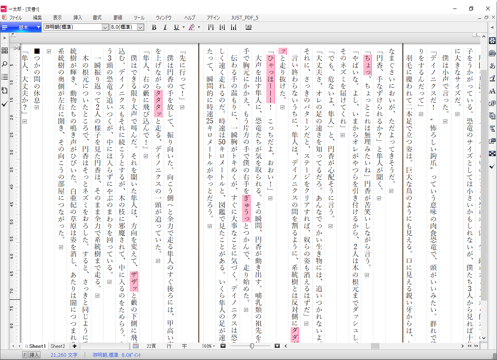This screenshot has height=360, width=497.
Task: Open the あ character palette icon
Action: coord(492,66)
